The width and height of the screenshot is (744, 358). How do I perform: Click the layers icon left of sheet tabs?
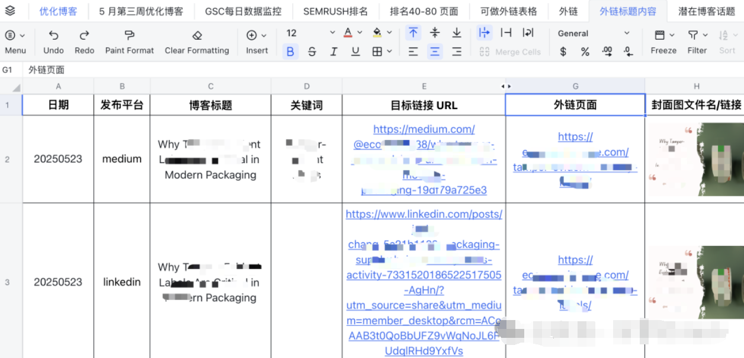(x=10, y=11)
